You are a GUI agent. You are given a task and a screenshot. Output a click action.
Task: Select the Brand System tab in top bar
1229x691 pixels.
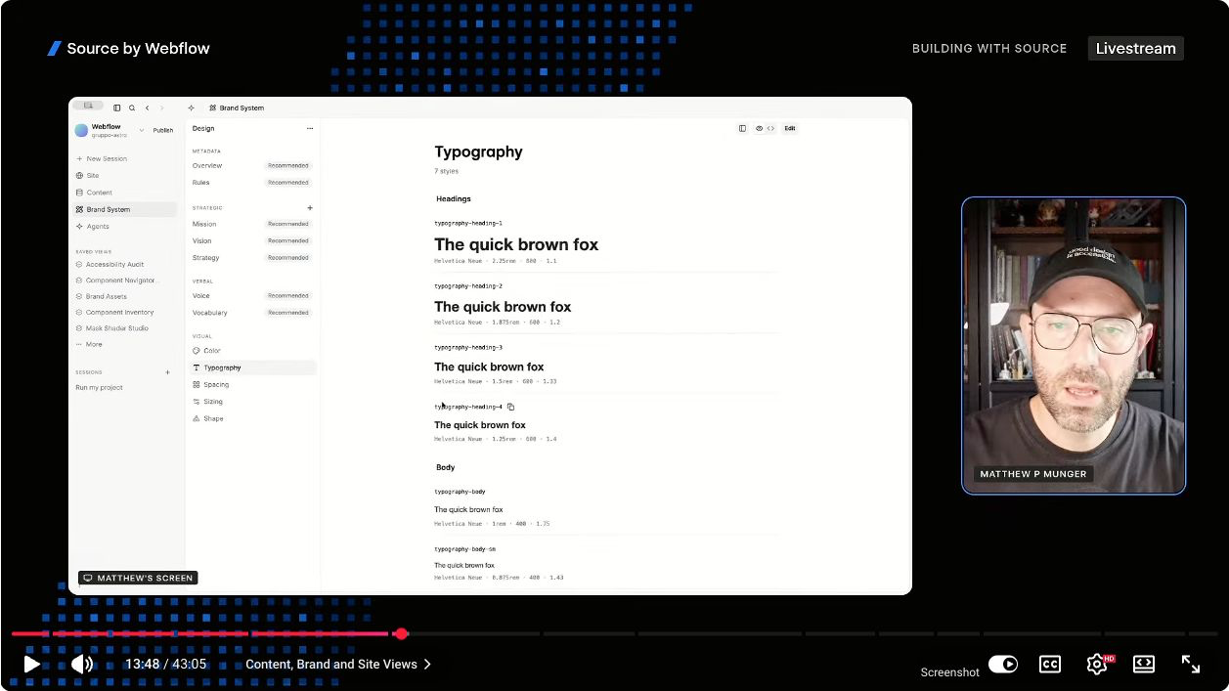click(237, 108)
